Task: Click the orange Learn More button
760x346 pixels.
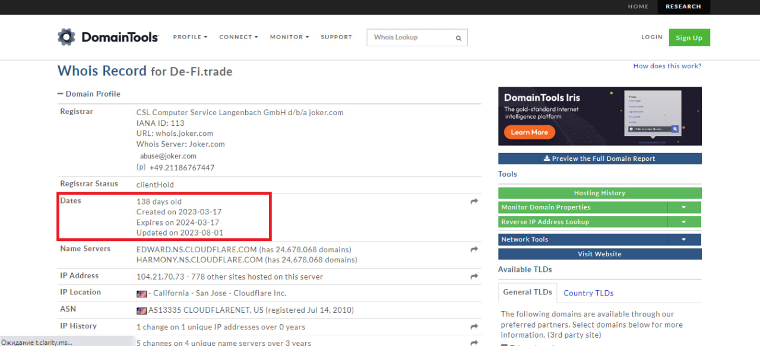Action: pos(529,132)
